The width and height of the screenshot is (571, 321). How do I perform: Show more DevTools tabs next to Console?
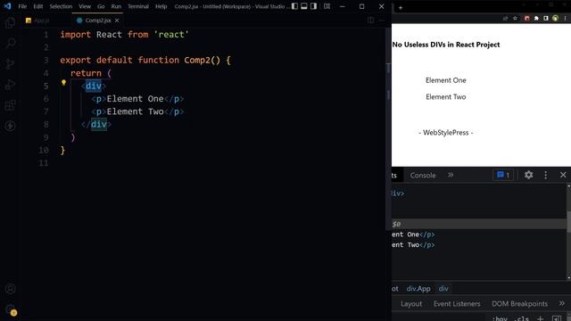pos(451,175)
